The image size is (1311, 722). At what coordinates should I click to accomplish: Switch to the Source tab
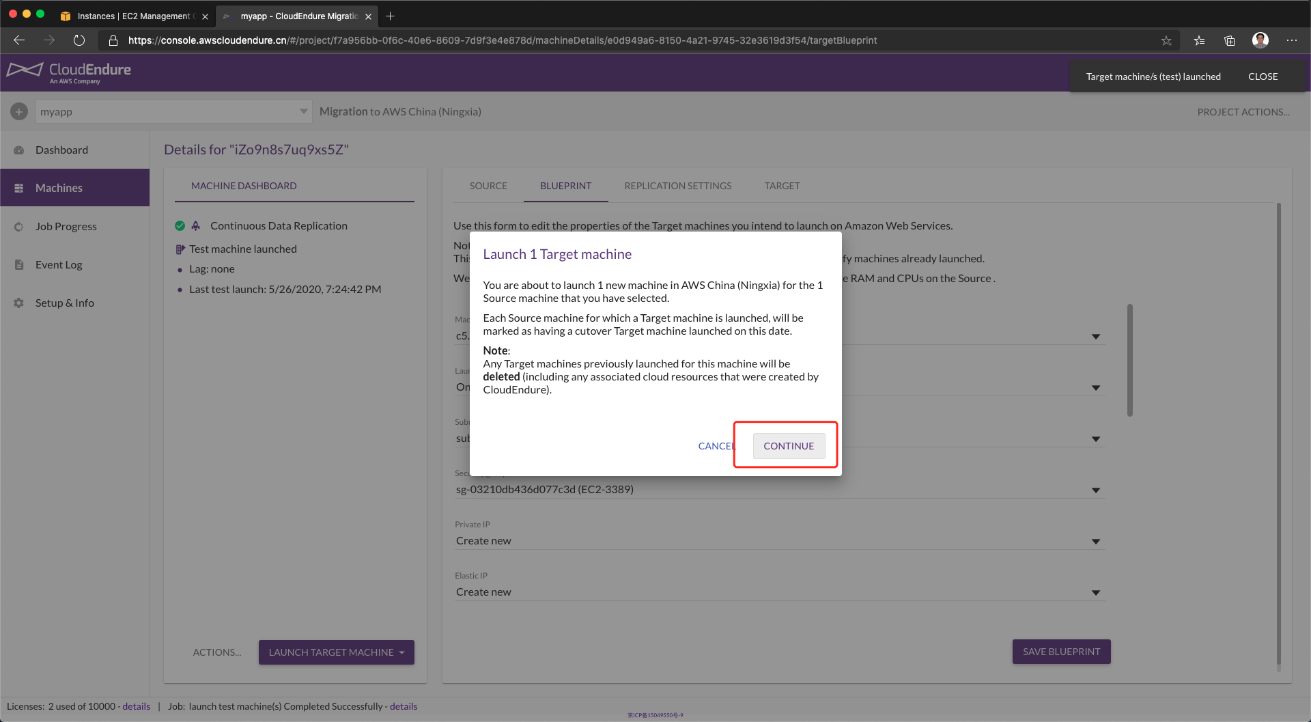(x=488, y=186)
